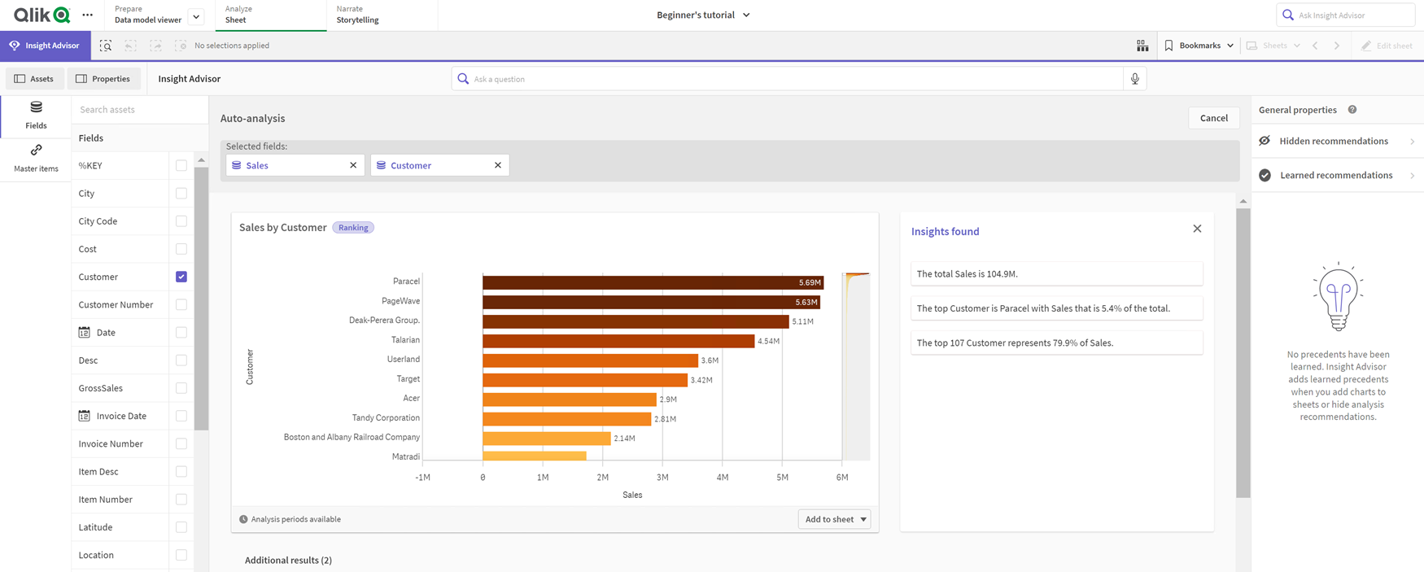Click the Qlik global menu ellipsis
This screenshot has width=1424, height=572.
tap(88, 15)
